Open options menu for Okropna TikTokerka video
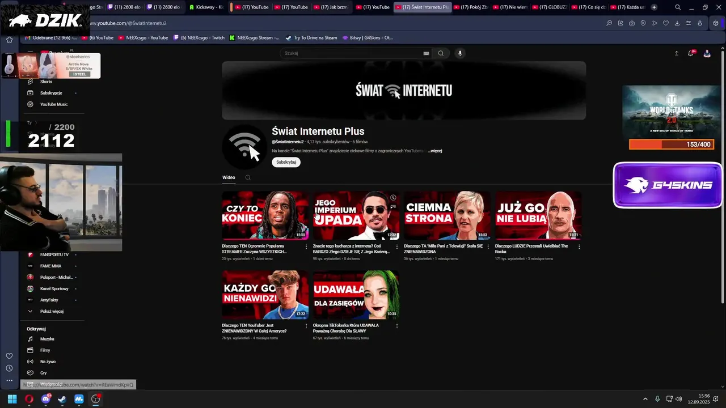Screen dimensions: 726x408 pyautogui.click(x=397, y=326)
